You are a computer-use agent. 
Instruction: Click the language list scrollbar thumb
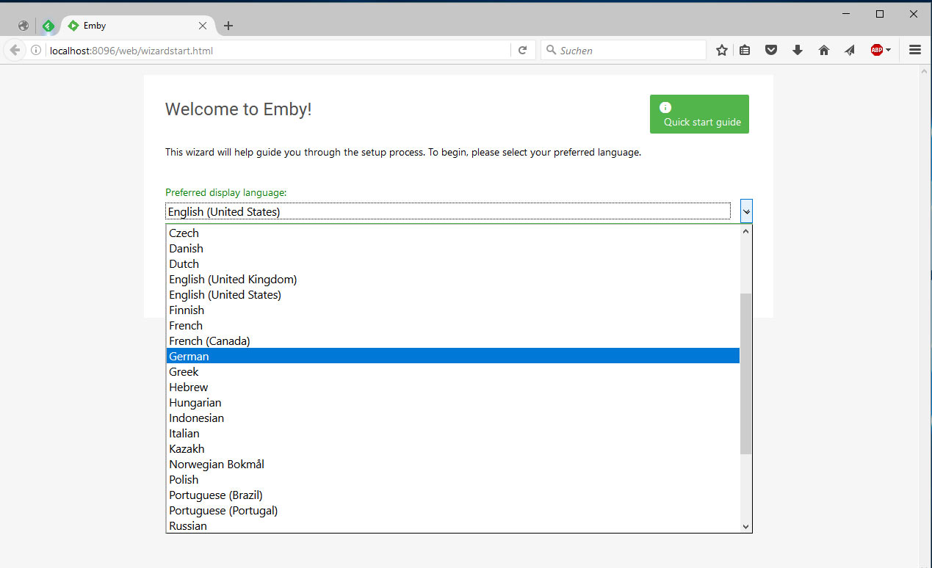[746, 374]
